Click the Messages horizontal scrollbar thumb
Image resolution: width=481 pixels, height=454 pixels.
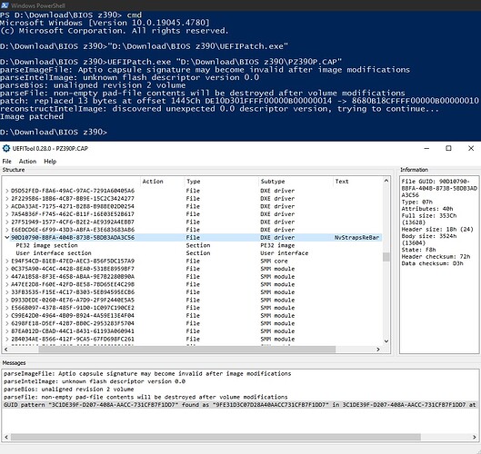pos(215,437)
